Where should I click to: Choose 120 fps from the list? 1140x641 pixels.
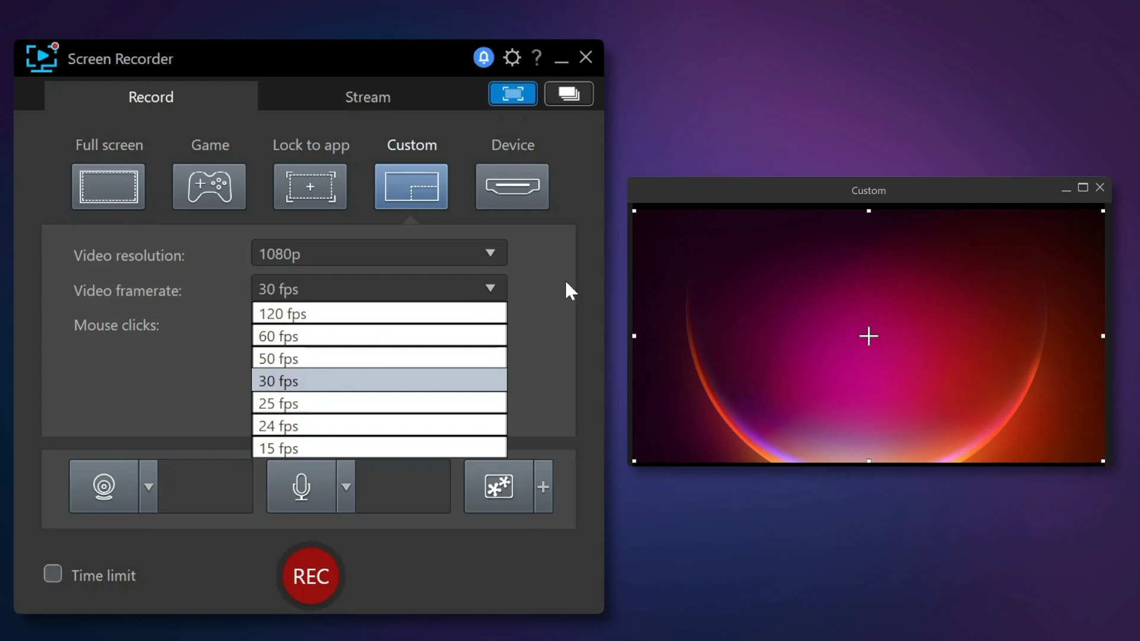click(379, 313)
